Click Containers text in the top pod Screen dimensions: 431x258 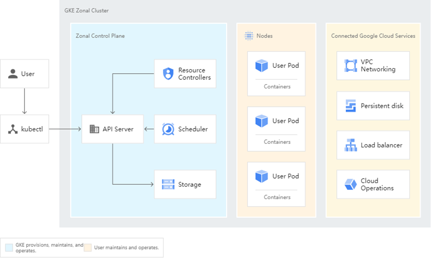pos(277,86)
